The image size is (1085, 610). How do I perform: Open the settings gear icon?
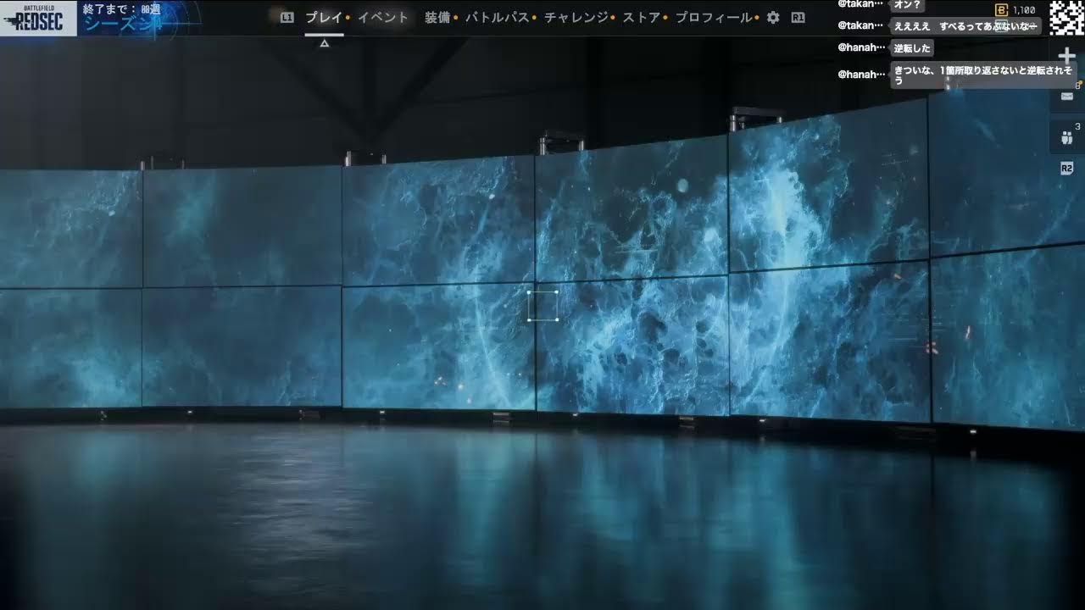coord(773,17)
